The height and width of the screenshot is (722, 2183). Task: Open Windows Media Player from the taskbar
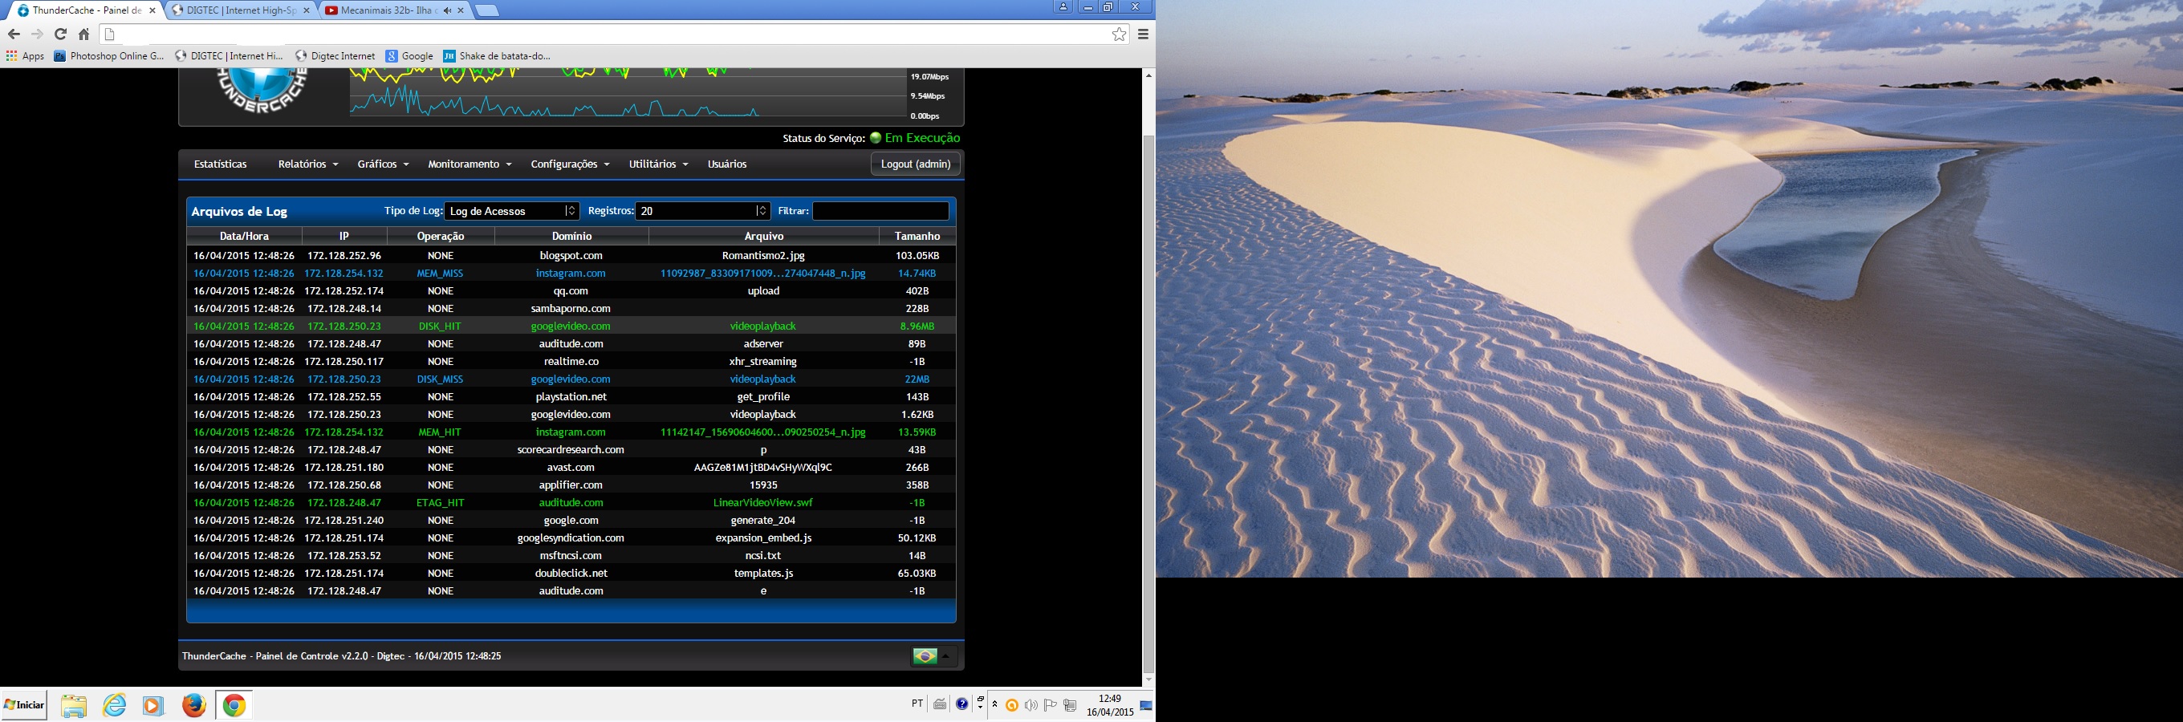click(x=153, y=705)
